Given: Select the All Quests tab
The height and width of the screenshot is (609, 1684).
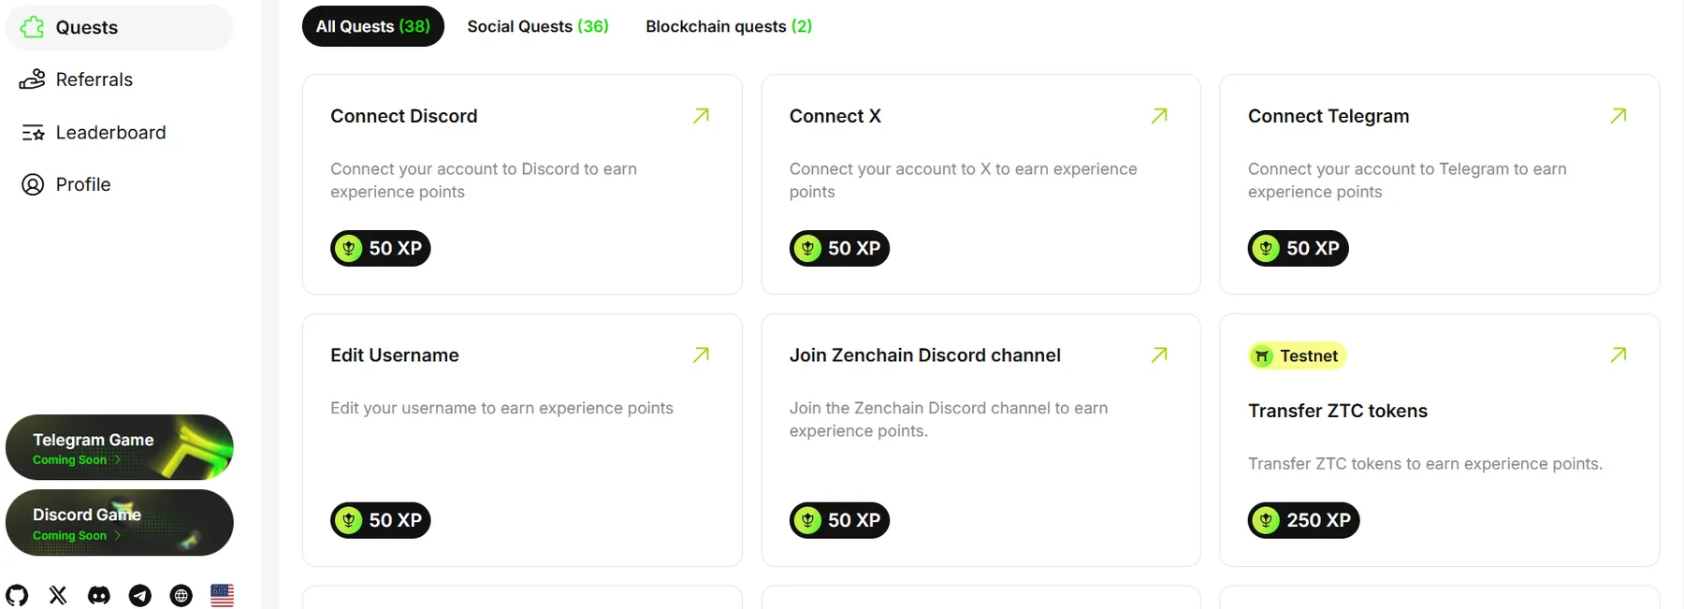Looking at the screenshot, I should tap(372, 26).
